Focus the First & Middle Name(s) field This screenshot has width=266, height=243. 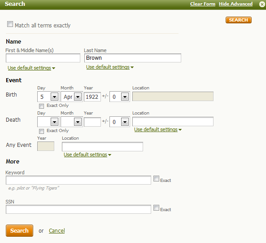[43, 58]
